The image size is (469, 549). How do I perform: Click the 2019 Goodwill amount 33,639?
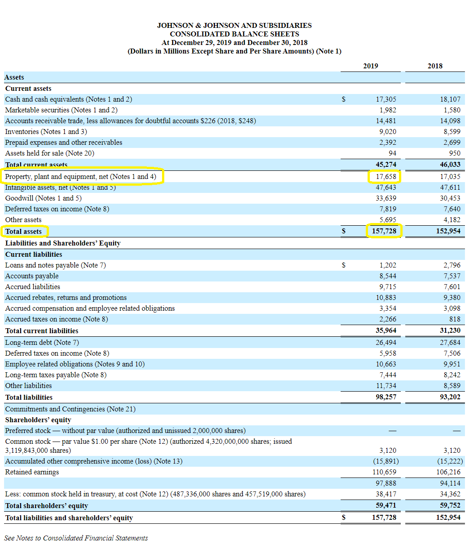tap(386, 198)
